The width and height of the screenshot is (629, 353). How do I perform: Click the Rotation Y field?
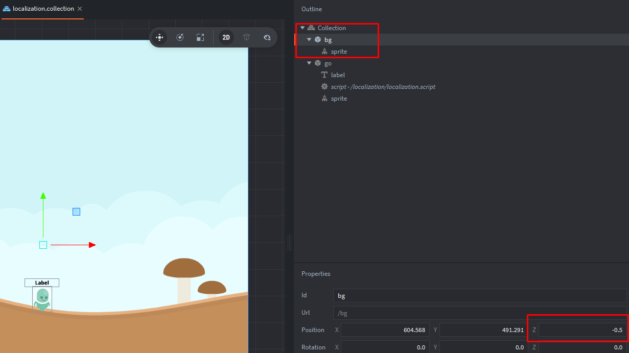[x=483, y=347]
